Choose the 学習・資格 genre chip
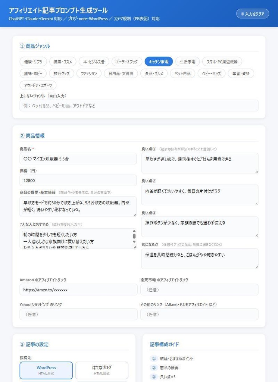This screenshot has height=382, width=278. 241,73
